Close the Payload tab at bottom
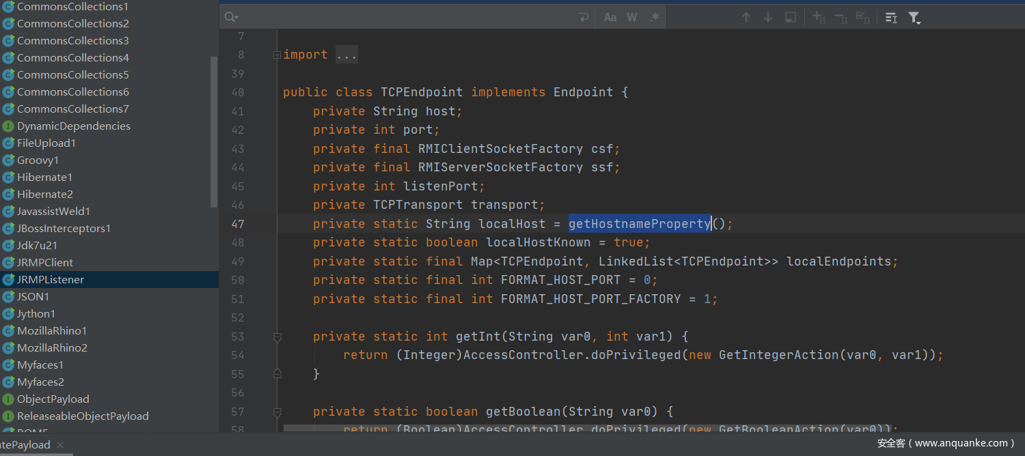The width and height of the screenshot is (1025, 456). coord(60,445)
